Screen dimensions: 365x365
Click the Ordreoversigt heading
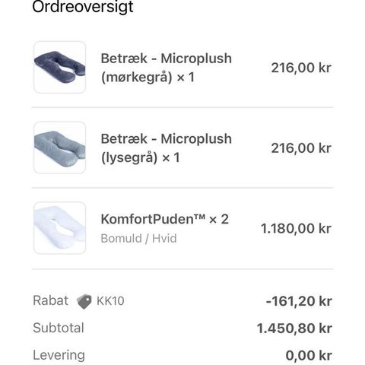point(83,7)
